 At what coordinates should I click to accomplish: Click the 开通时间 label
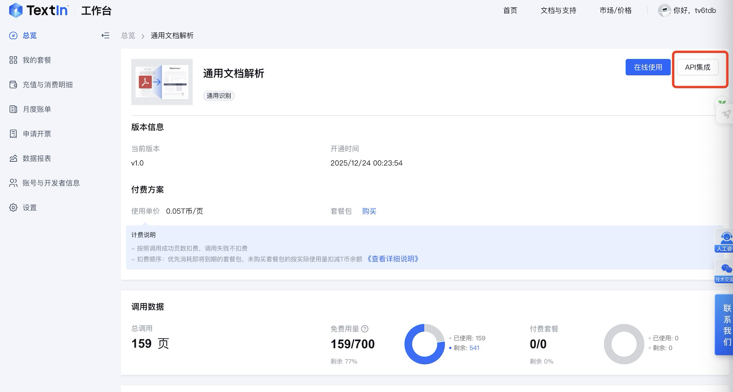[345, 149]
